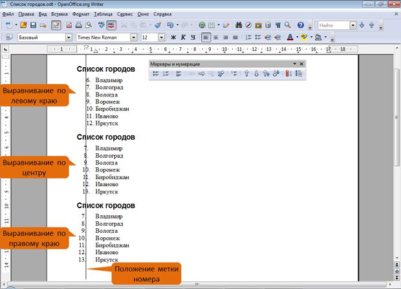Turn numbering off in Bullets and Numbering toolbar
The width and height of the screenshot is (401, 289).
coord(179,74)
